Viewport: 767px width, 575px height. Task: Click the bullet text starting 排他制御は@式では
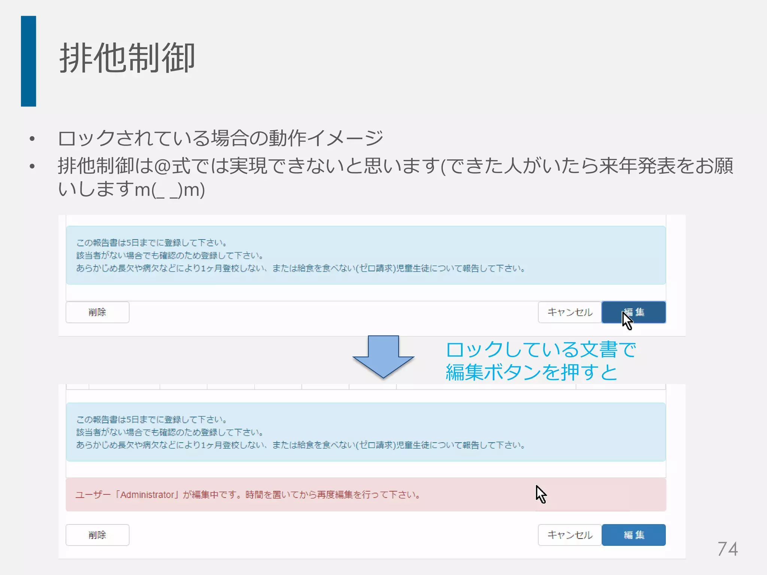tap(395, 177)
